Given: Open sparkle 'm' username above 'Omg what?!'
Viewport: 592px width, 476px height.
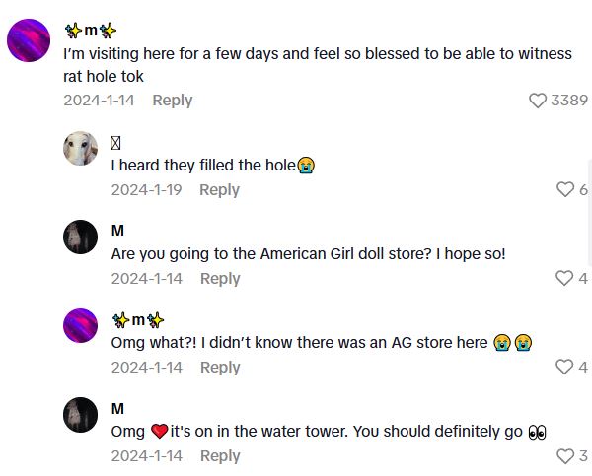Looking at the screenshot, I should (137, 319).
